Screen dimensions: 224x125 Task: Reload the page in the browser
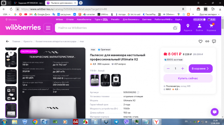pyautogui.click(x=11, y=9)
